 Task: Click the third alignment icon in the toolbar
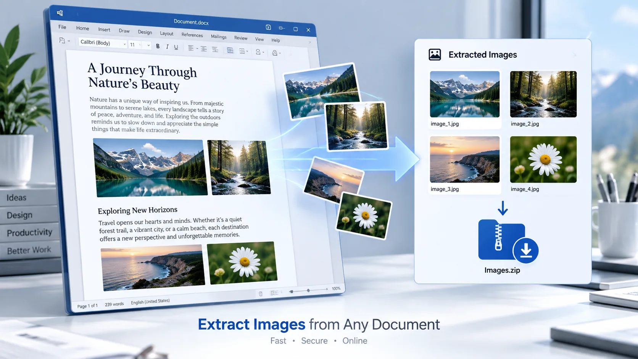click(215, 50)
